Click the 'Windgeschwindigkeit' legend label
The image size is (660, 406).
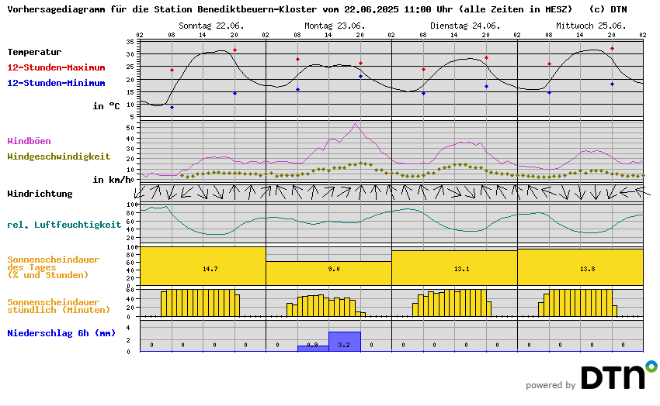click(x=58, y=157)
